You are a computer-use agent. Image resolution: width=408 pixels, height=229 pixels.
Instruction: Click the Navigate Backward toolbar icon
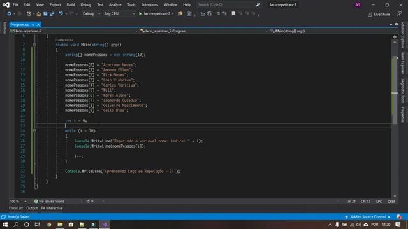9,14
